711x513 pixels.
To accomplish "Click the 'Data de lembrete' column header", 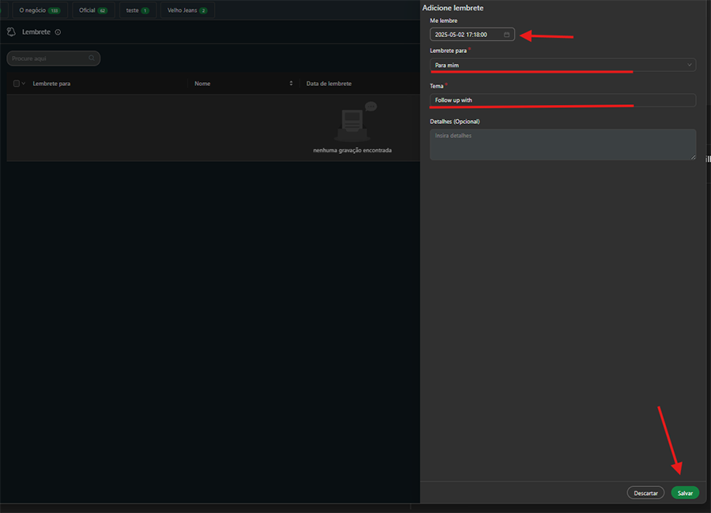I will (329, 84).
